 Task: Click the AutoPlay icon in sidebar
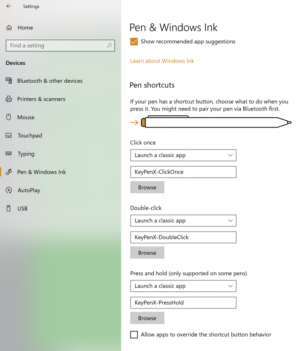9,190
